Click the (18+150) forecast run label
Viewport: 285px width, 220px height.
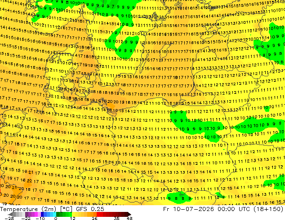267,209
